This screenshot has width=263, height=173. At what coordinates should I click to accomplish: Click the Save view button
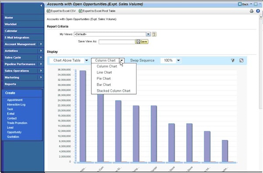142,42
